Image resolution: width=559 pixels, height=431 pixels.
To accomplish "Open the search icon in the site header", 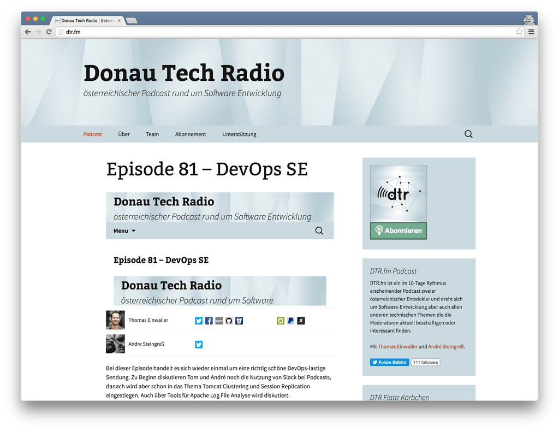I will pos(468,134).
